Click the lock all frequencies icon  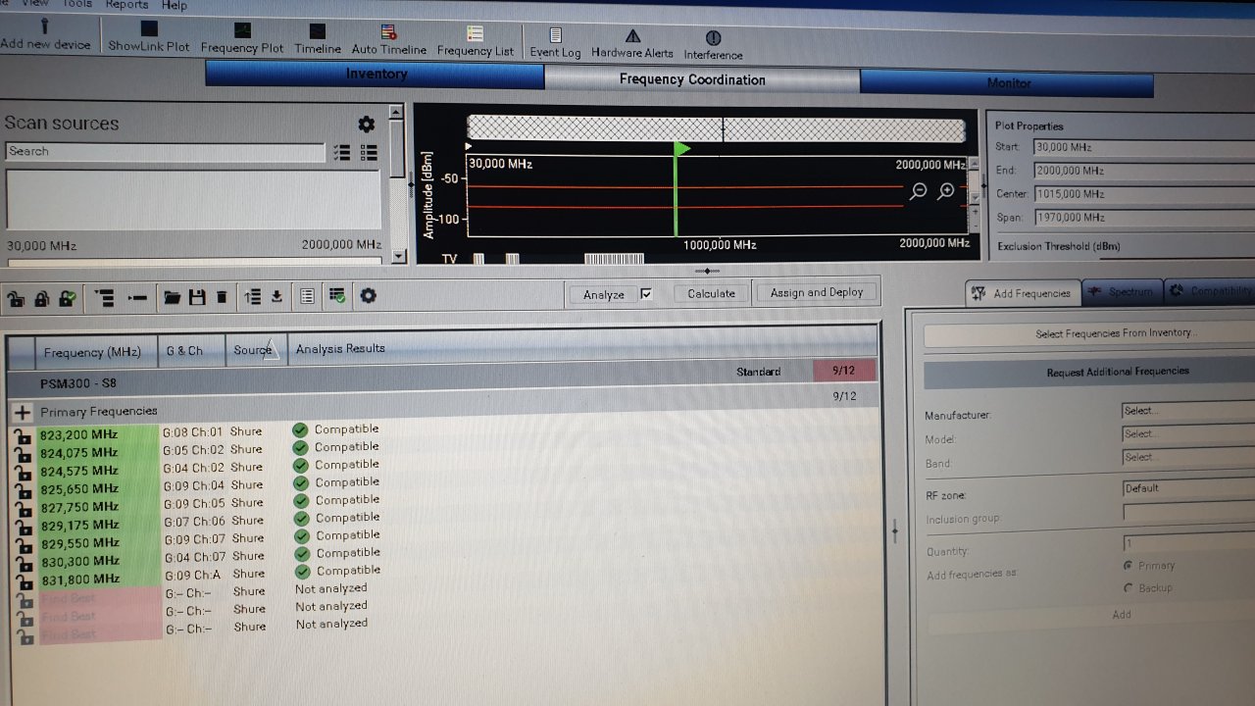click(x=41, y=298)
